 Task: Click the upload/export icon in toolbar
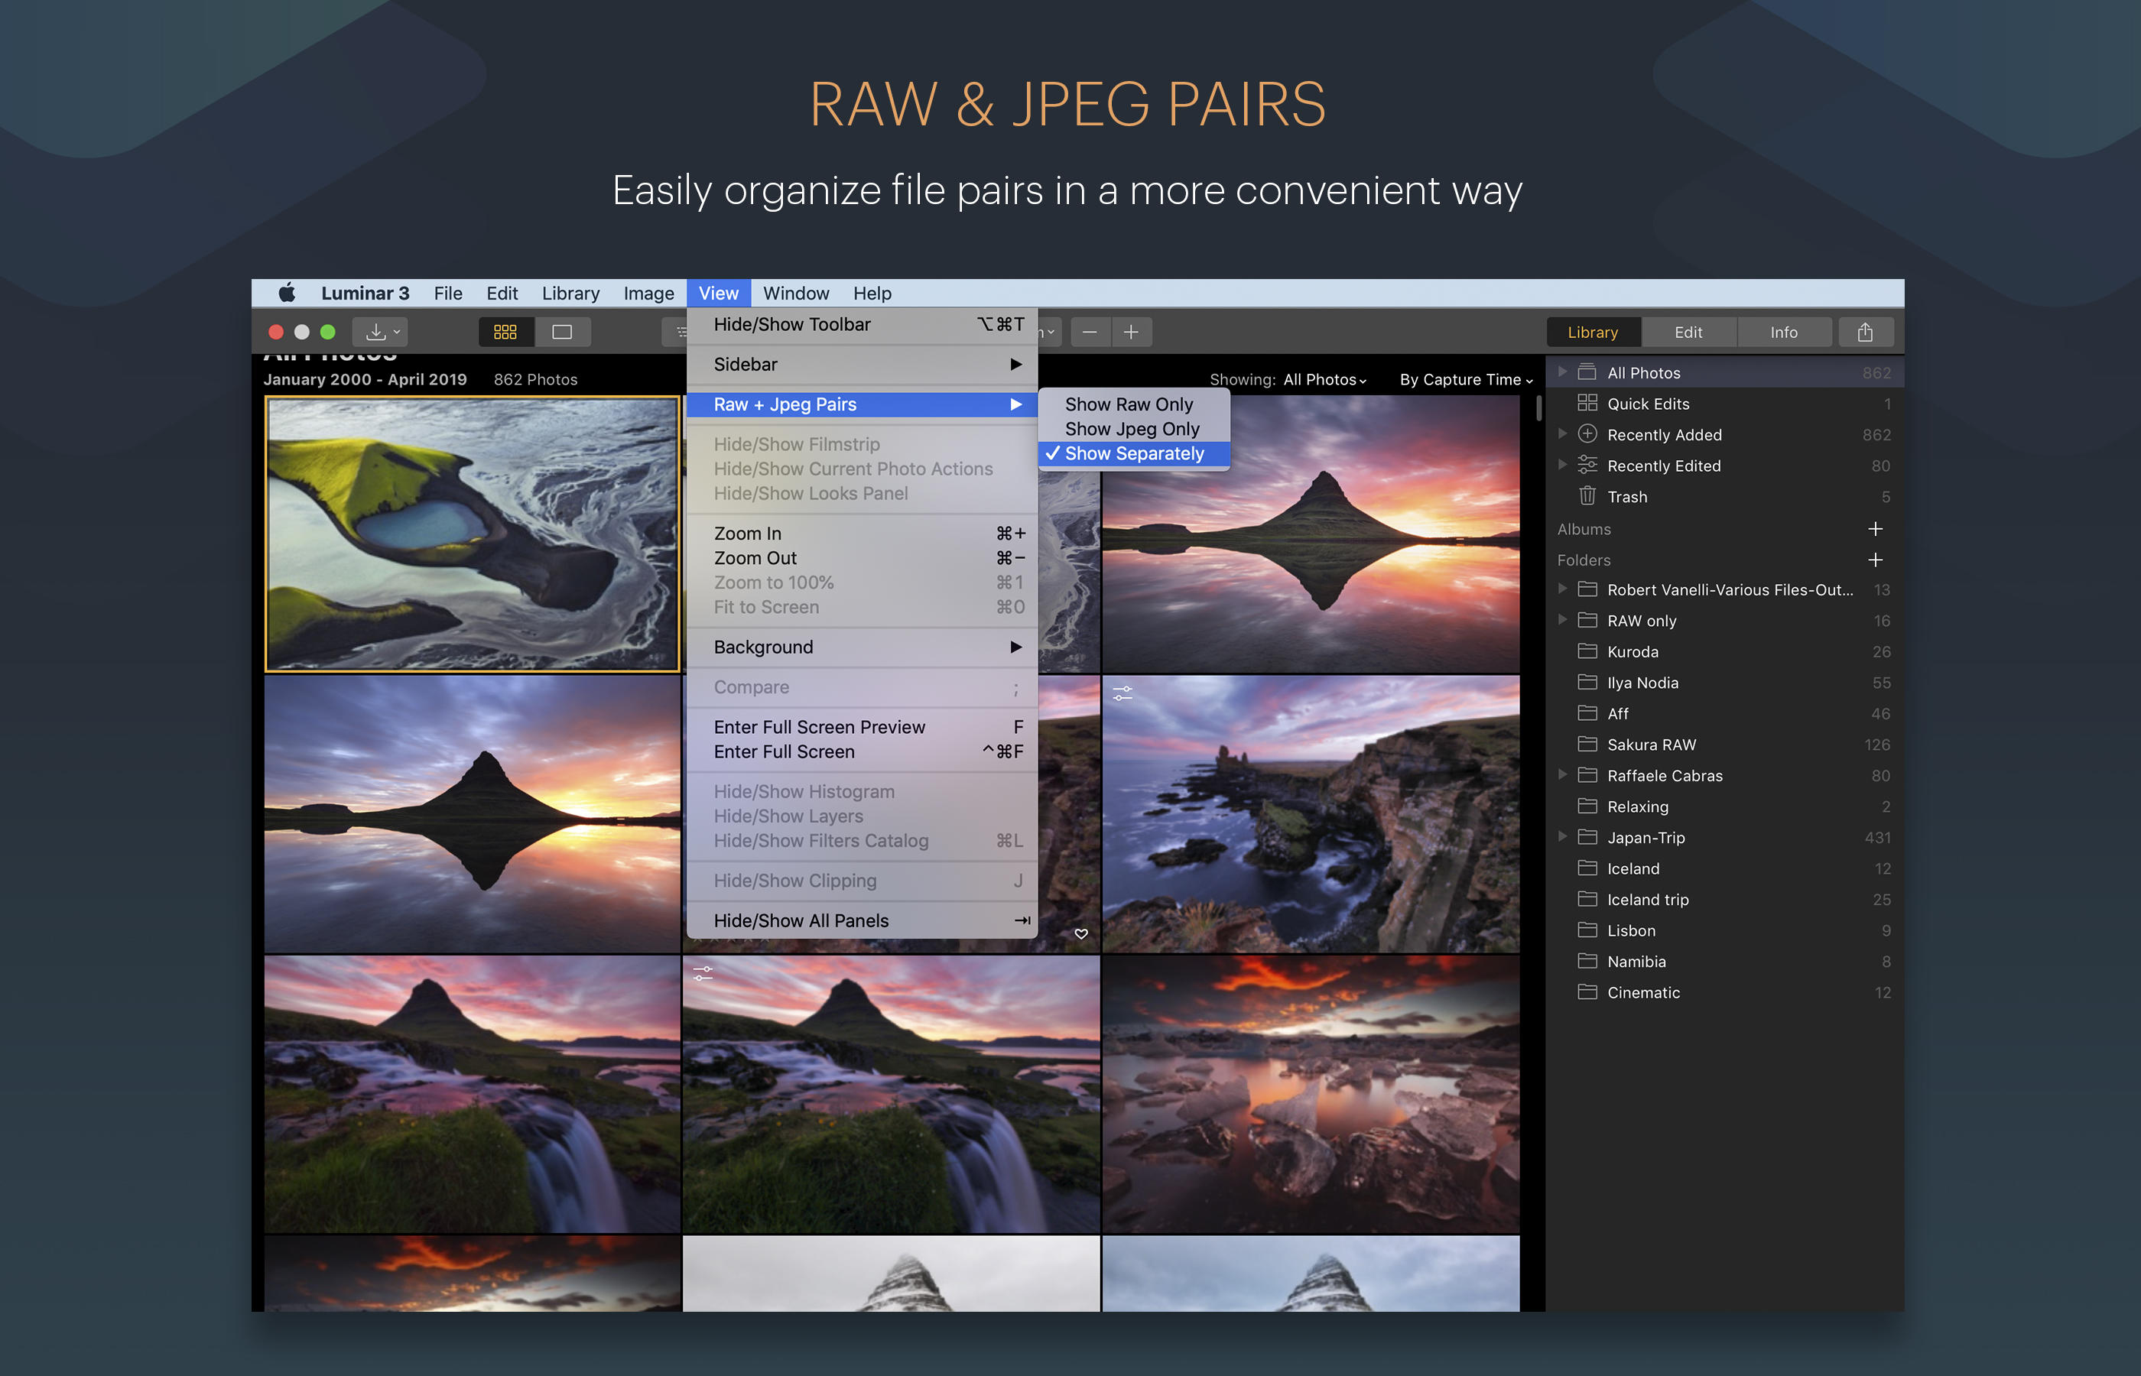click(1866, 333)
